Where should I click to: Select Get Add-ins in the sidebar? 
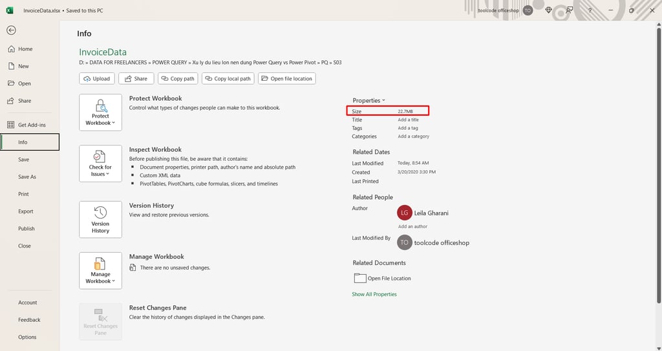(x=32, y=125)
